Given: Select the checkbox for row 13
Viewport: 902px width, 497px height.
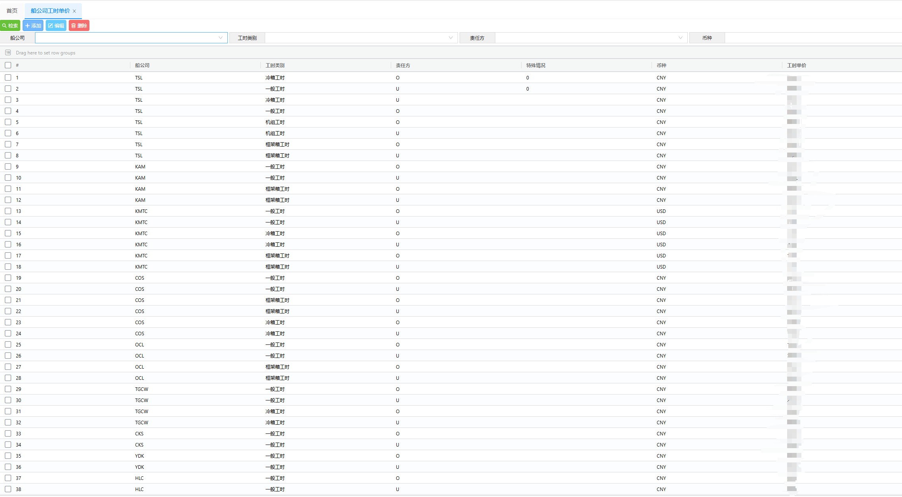Looking at the screenshot, I should click(x=8, y=211).
